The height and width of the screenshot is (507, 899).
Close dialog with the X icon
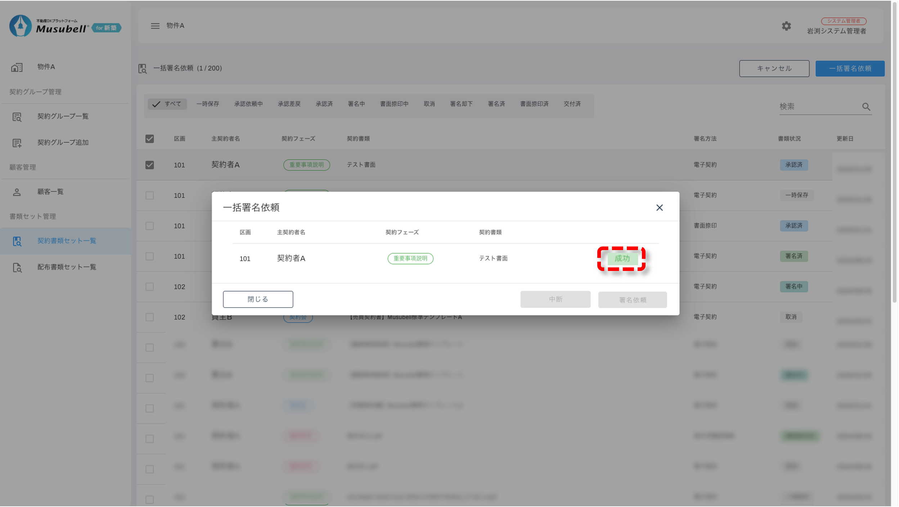[x=659, y=208]
